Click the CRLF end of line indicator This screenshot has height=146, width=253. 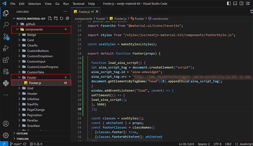[x=228, y=144]
